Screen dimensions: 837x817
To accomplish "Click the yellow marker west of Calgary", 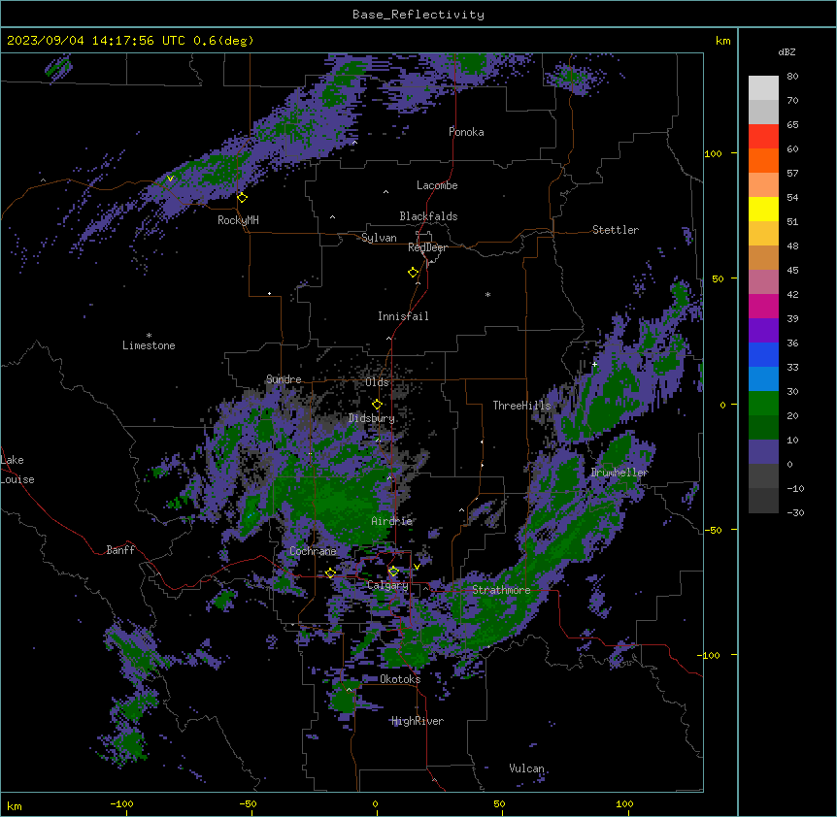I will coord(330,573).
